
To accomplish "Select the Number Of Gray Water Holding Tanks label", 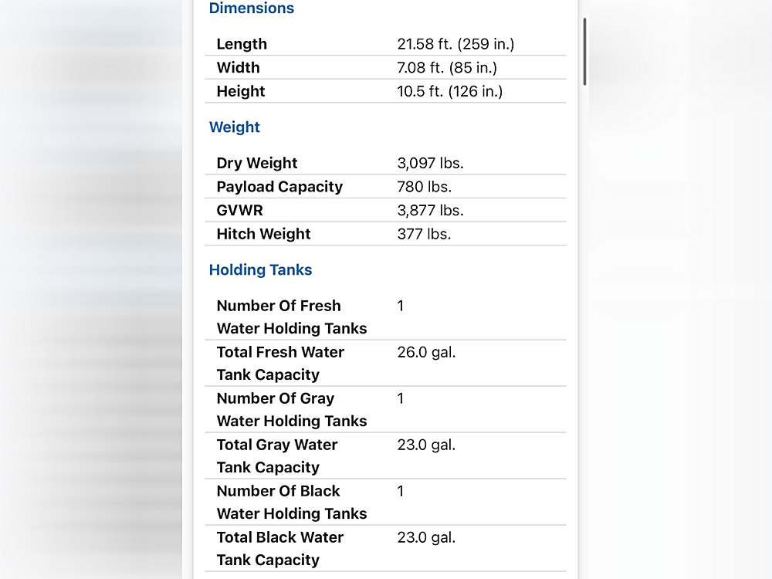I will pyautogui.click(x=291, y=410).
